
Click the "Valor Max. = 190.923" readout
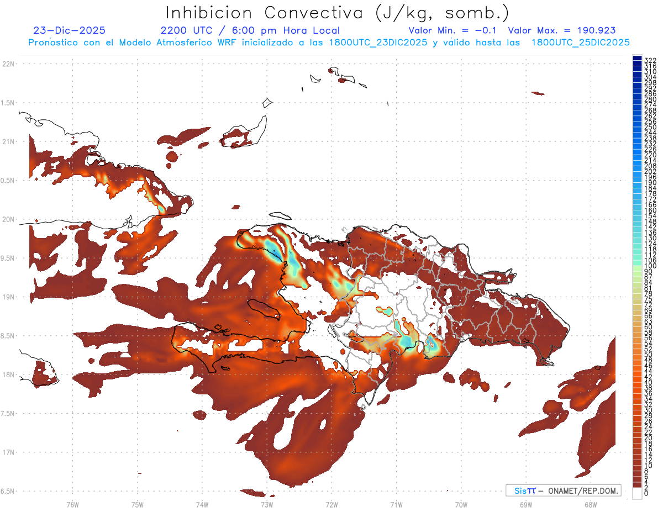(562, 31)
